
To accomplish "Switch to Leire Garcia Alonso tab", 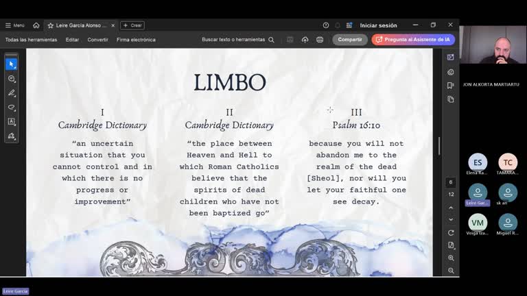I will [81, 25].
